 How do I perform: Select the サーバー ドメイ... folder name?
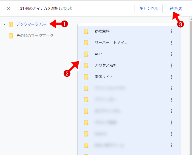[111, 42]
